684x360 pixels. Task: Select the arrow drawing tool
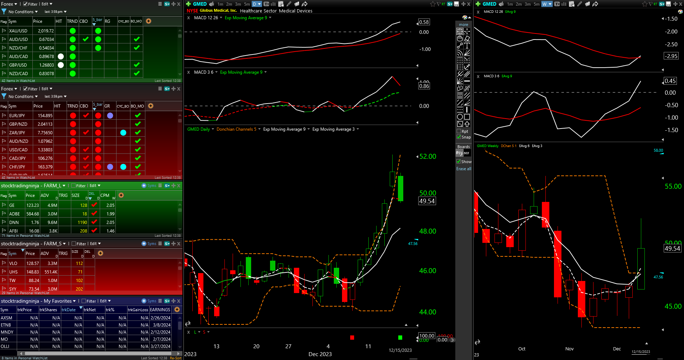tap(467, 124)
